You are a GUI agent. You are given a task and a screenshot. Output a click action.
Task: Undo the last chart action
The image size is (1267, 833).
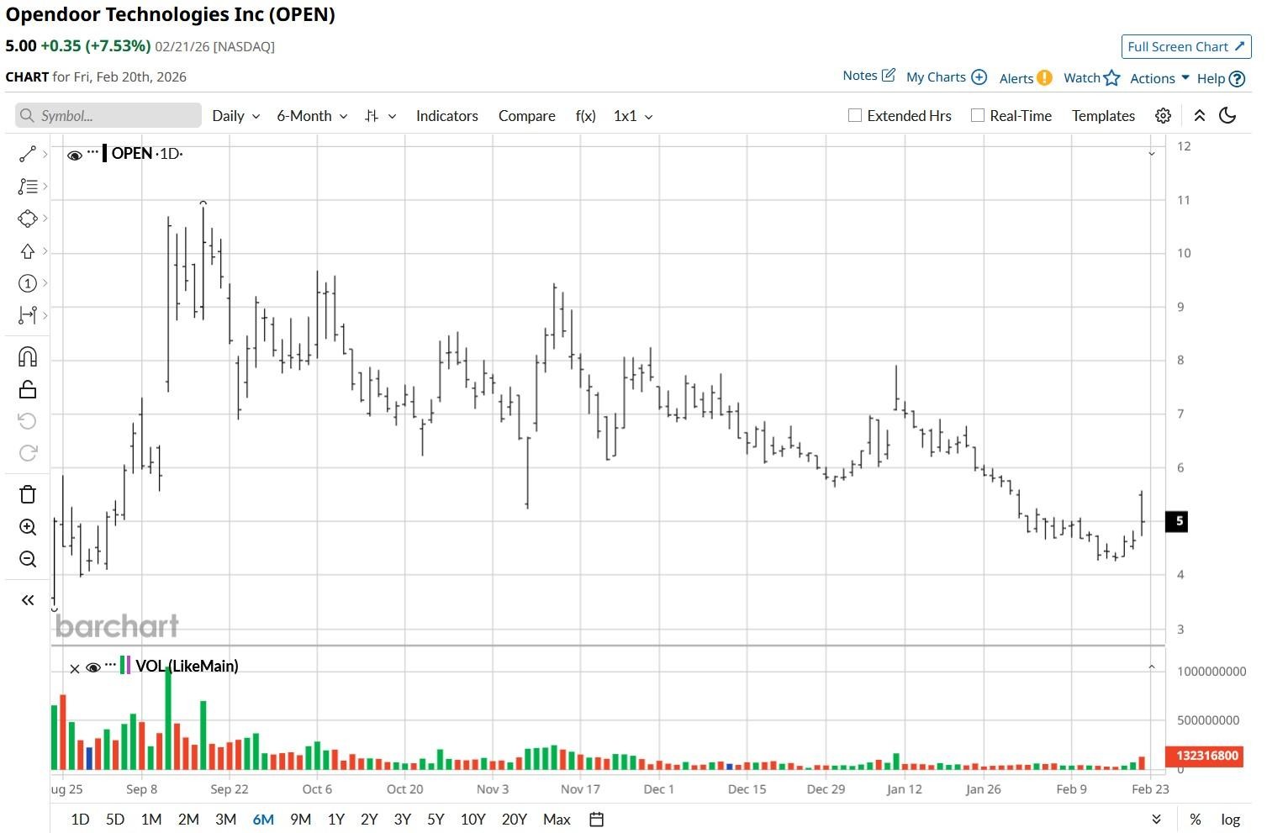pyautogui.click(x=28, y=421)
